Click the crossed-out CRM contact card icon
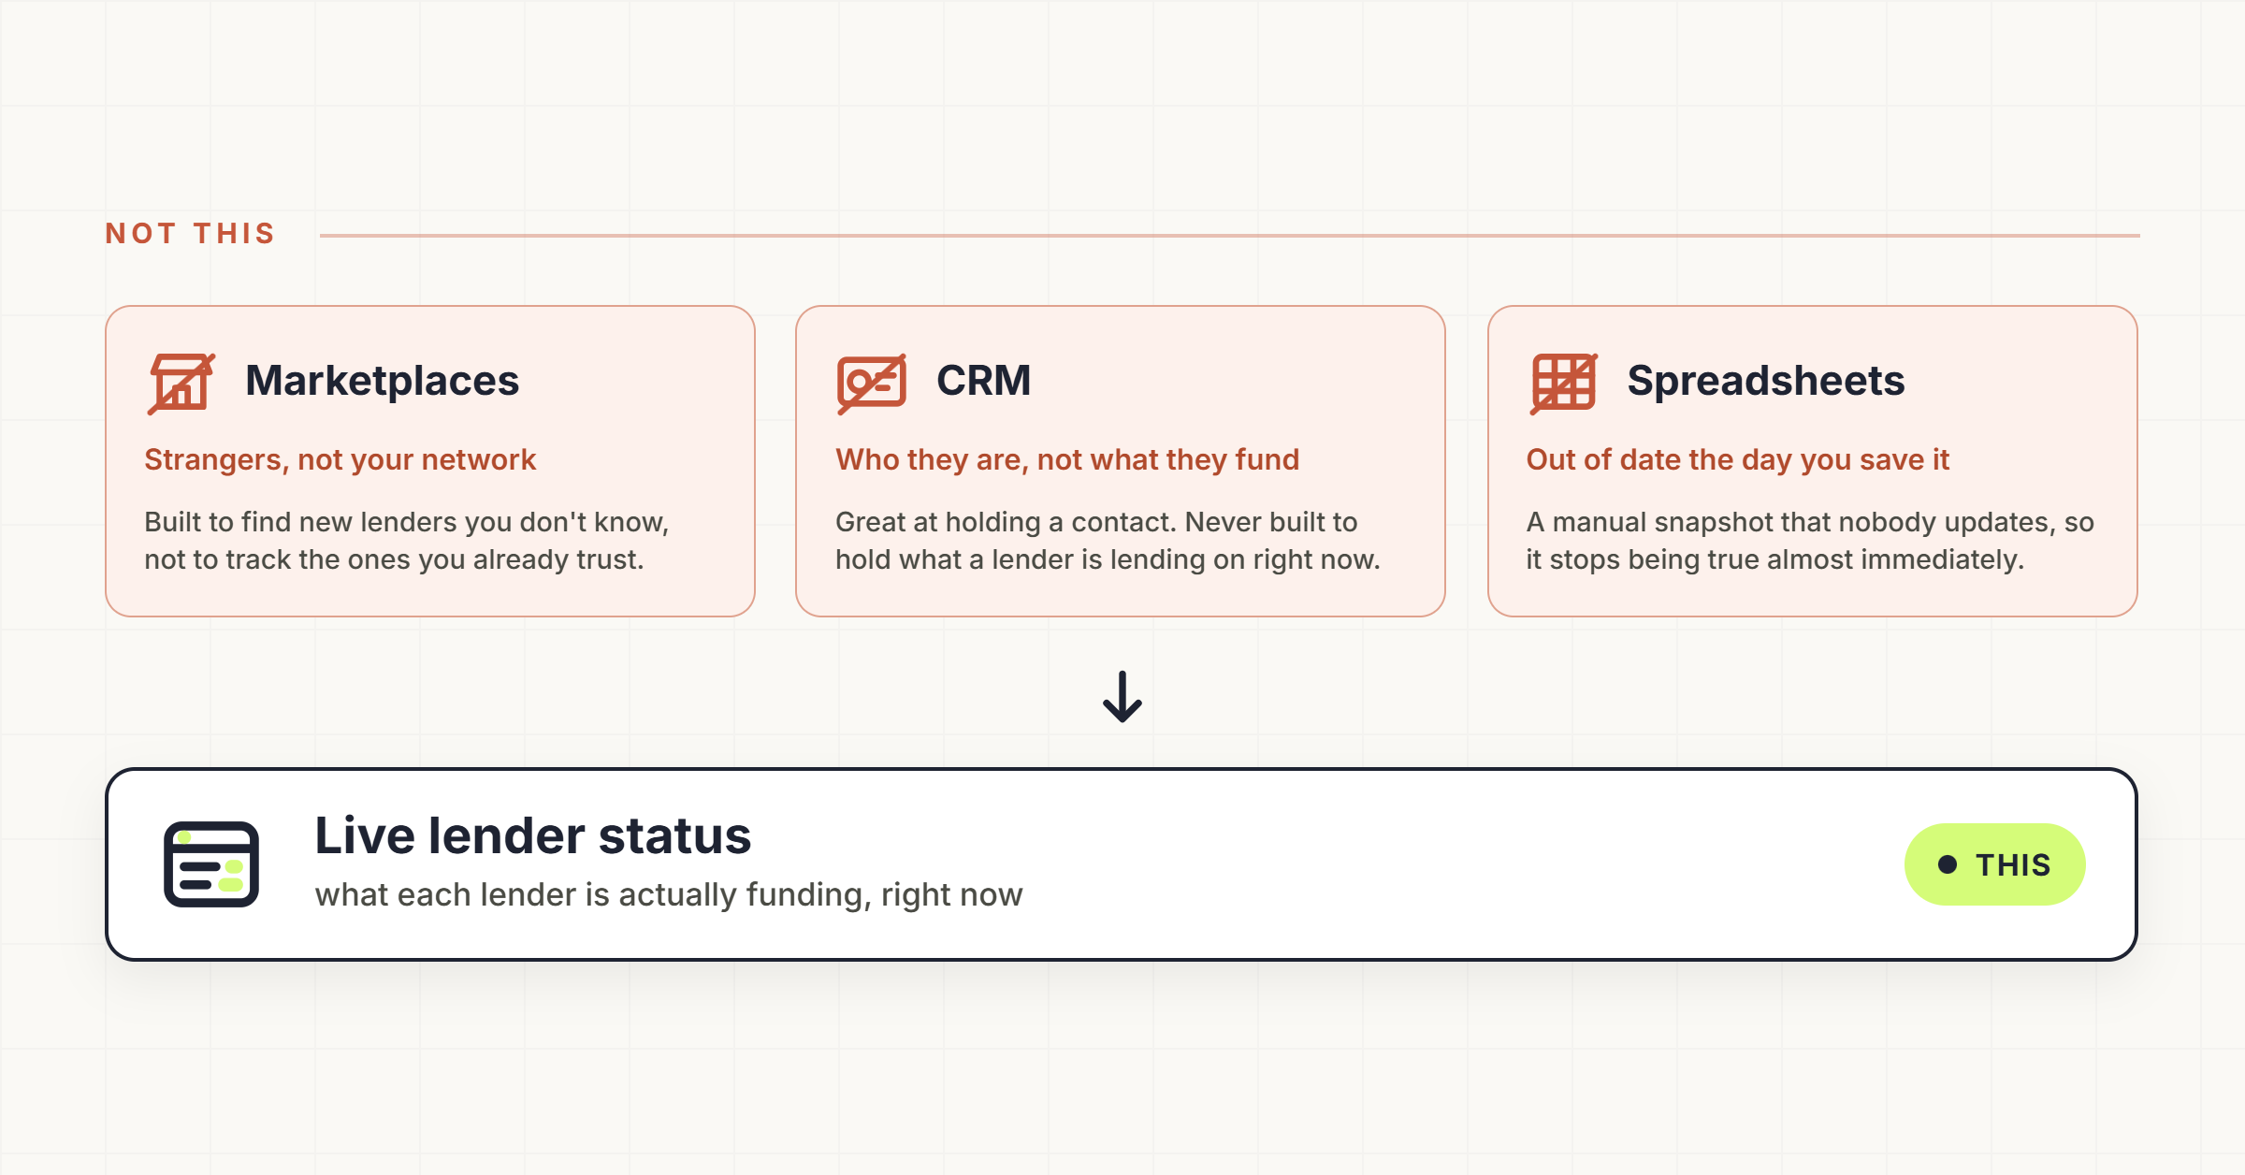 pos(872,383)
